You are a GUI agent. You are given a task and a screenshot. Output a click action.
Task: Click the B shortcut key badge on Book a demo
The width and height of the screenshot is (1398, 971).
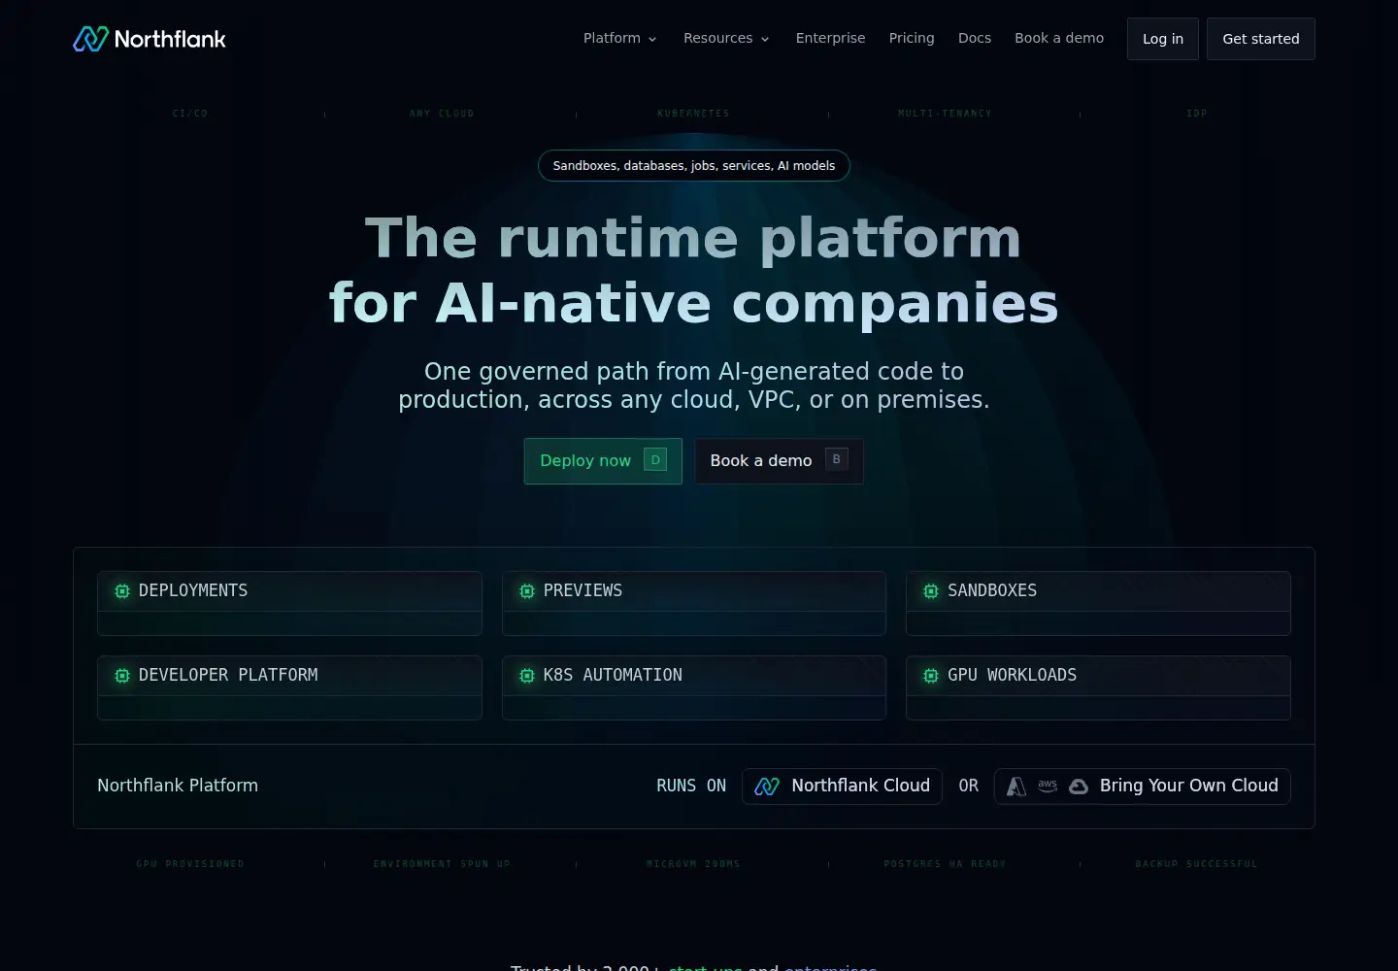[x=837, y=459]
